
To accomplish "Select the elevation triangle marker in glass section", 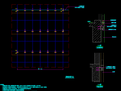I will click(x=92, y=22).
